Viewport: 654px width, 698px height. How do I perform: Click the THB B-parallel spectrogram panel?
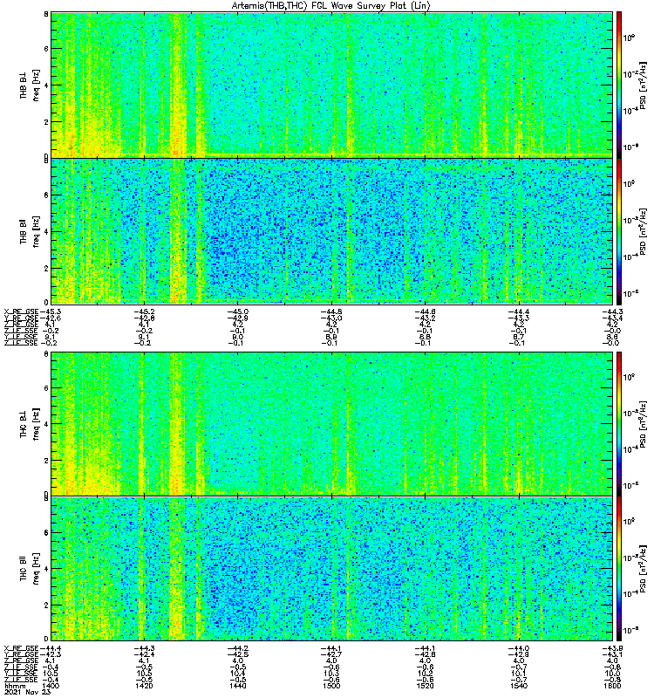pyautogui.click(x=331, y=231)
